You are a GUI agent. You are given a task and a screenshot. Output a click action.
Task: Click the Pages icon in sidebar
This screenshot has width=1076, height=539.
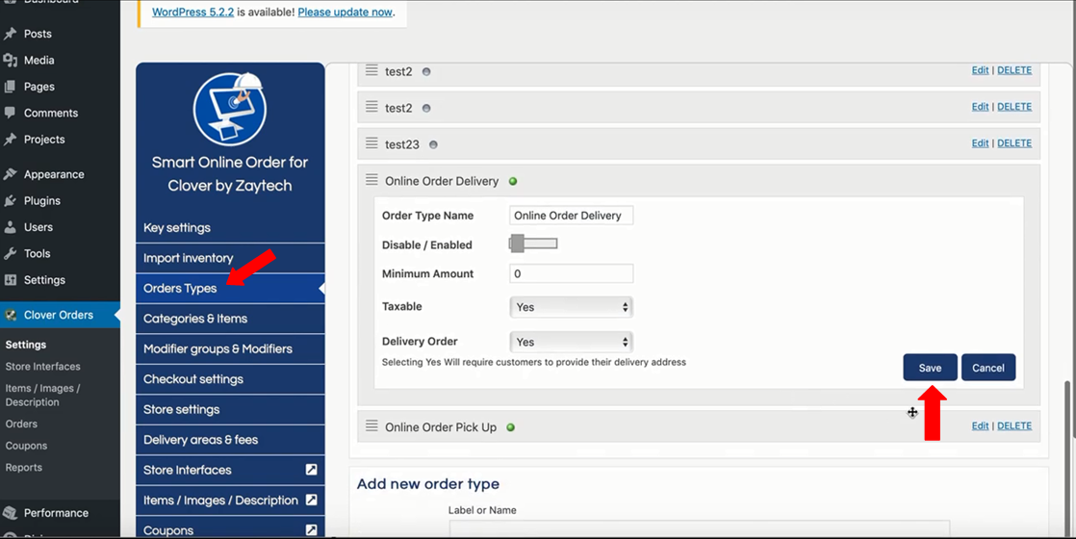click(11, 87)
